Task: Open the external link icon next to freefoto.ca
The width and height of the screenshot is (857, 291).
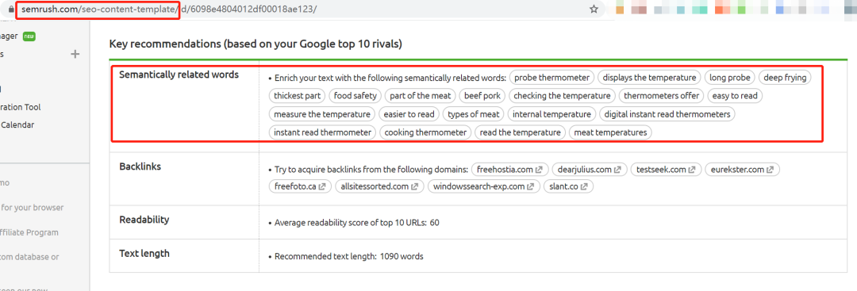Action: click(322, 186)
